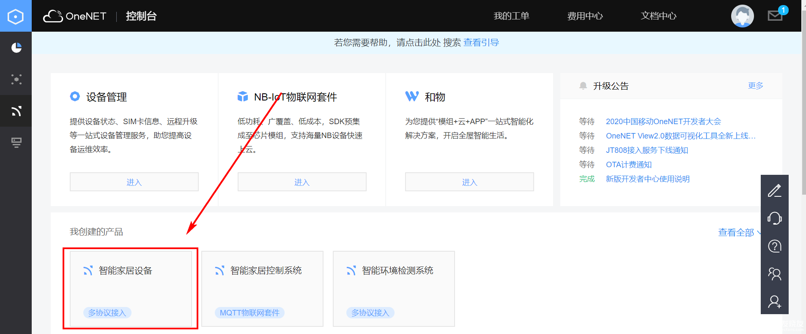Open the mail notification envelope icon
The image size is (806, 334).
point(775,16)
